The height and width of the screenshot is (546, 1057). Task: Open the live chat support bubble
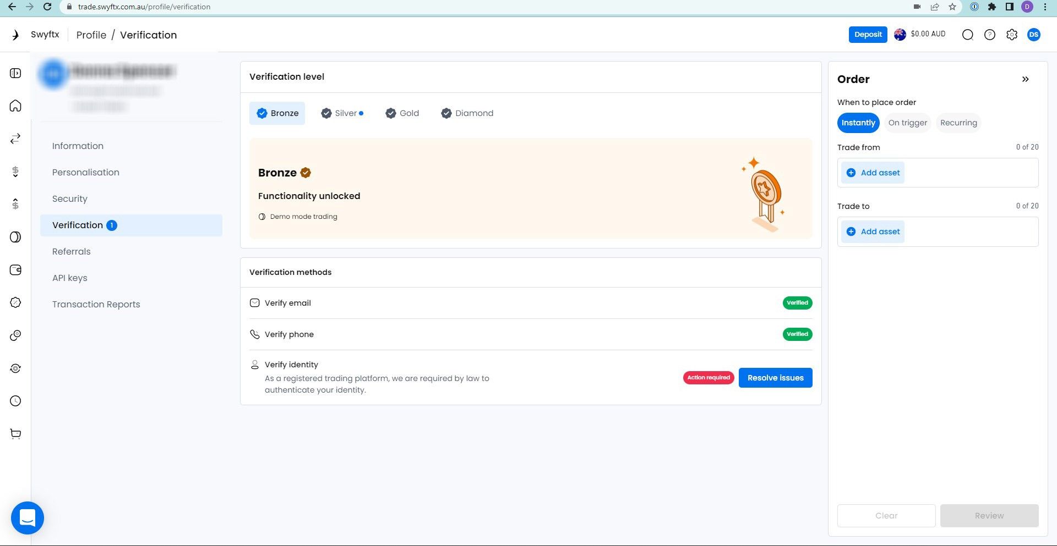click(x=28, y=518)
